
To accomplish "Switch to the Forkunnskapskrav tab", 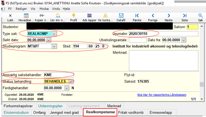I will click(x=18, y=106).
